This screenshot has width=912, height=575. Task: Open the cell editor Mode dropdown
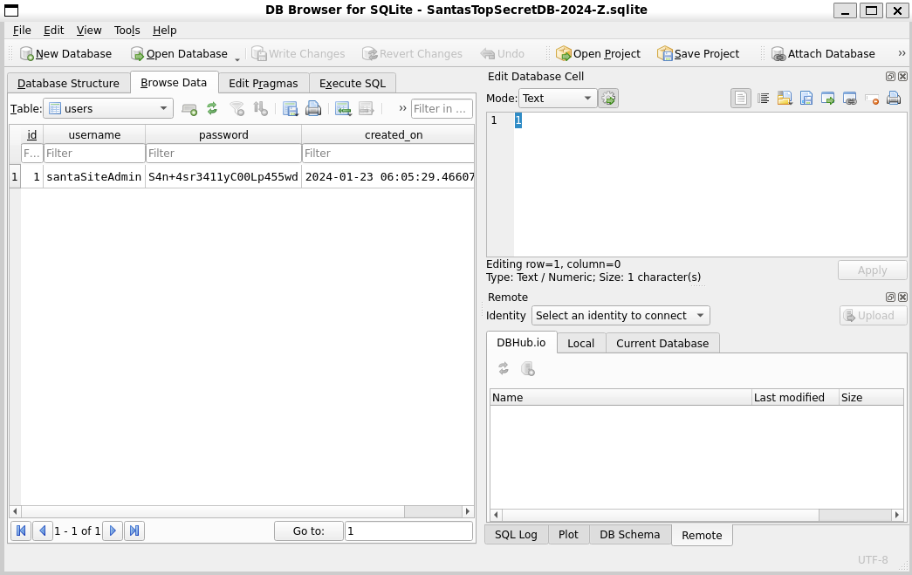click(x=557, y=99)
